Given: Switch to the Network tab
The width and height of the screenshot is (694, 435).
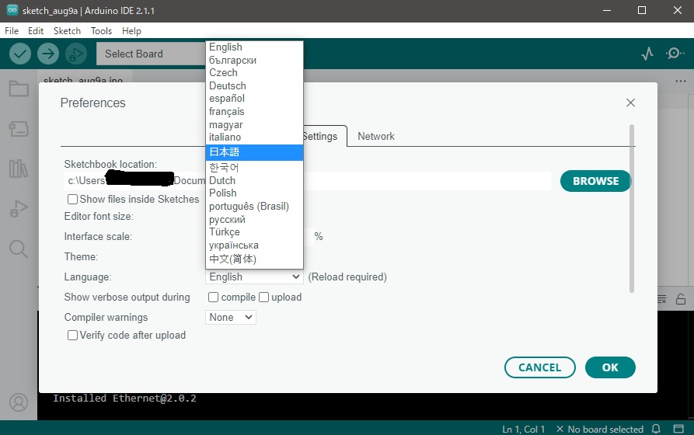Looking at the screenshot, I should coord(376,136).
